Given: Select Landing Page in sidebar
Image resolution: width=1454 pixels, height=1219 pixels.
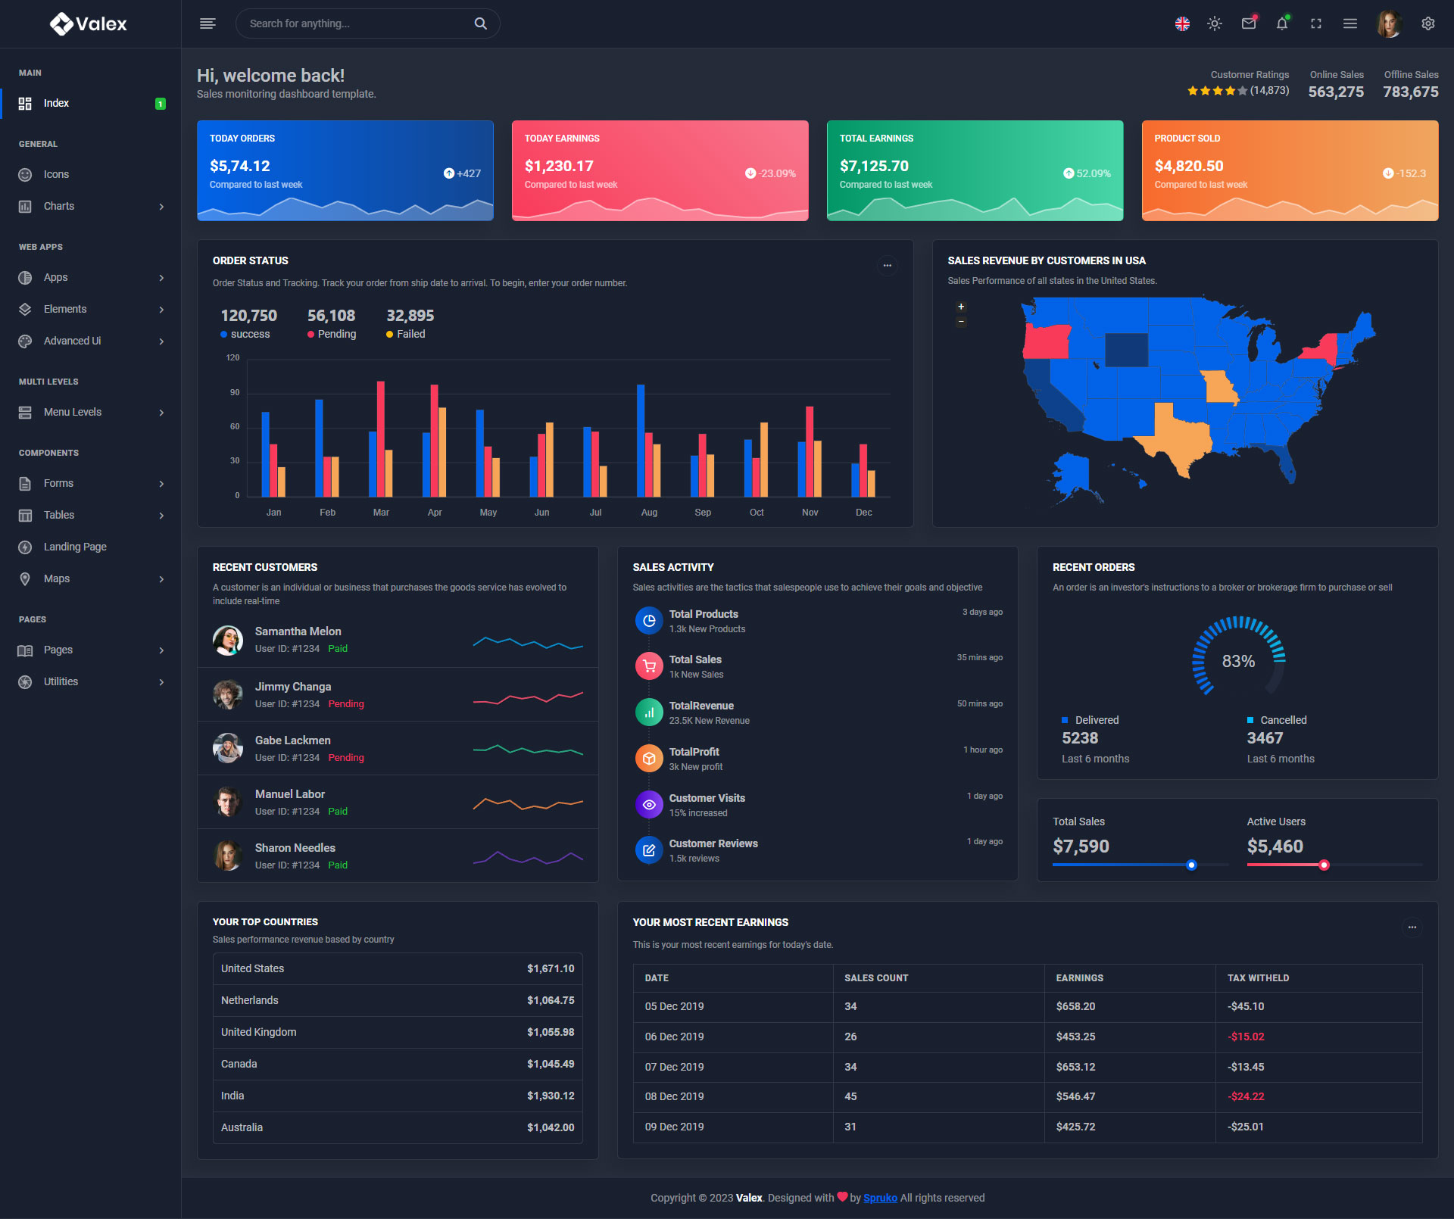Looking at the screenshot, I should click(75, 547).
